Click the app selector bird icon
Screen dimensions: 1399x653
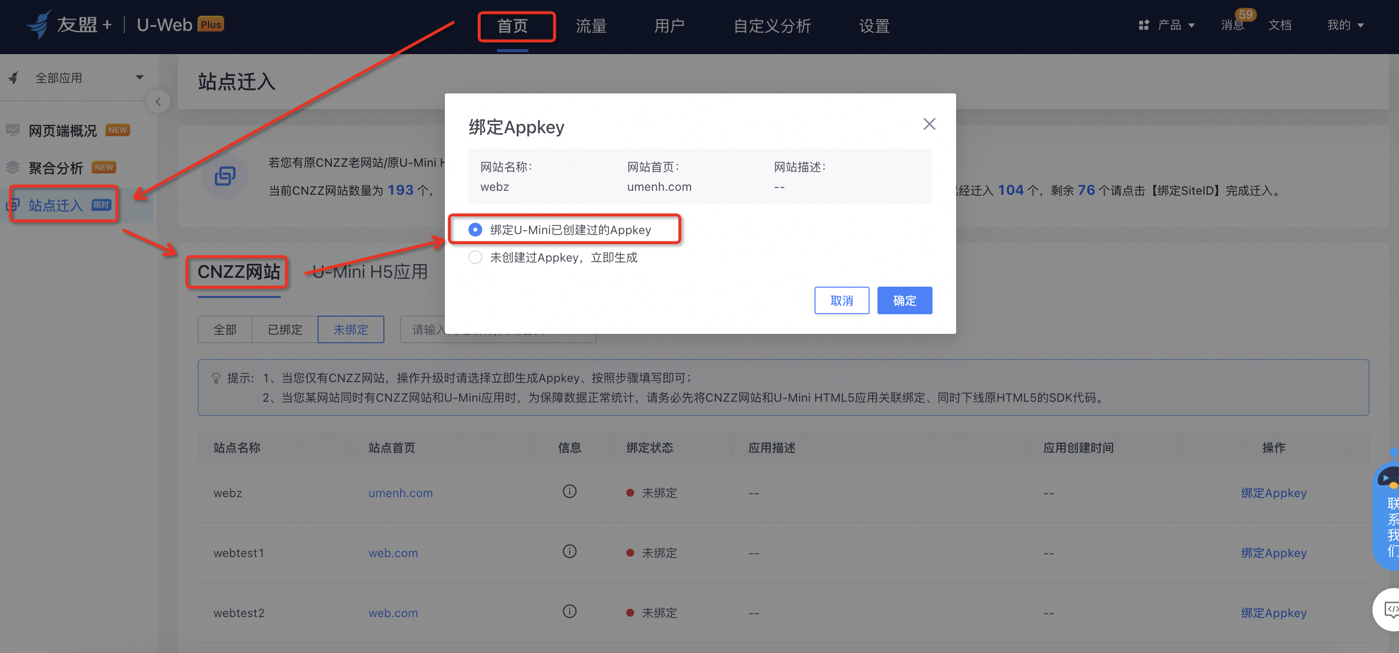pyautogui.click(x=14, y=78)
